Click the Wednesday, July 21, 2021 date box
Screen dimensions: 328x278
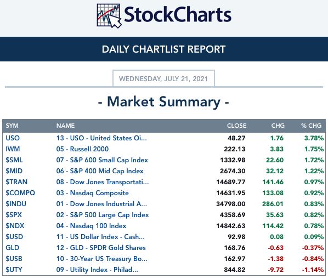[x=163, y=78]
